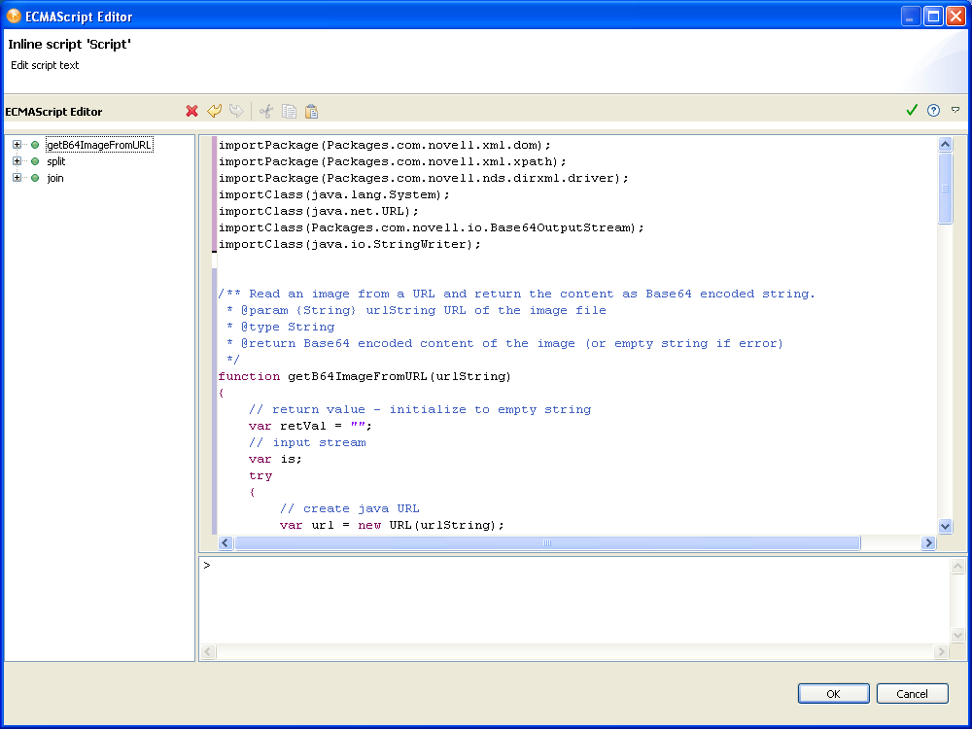Open help with the question mark icon
Viewport: 972px width, 729px height.
click(x=934, y=111)
